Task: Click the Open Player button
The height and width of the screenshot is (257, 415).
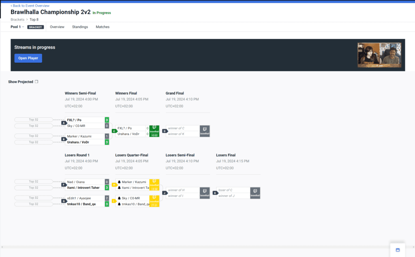Action: (x=28, y=58)
